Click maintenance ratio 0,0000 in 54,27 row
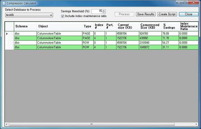The height and width of the screenshot is (129, 201). [x=188, y=43]
